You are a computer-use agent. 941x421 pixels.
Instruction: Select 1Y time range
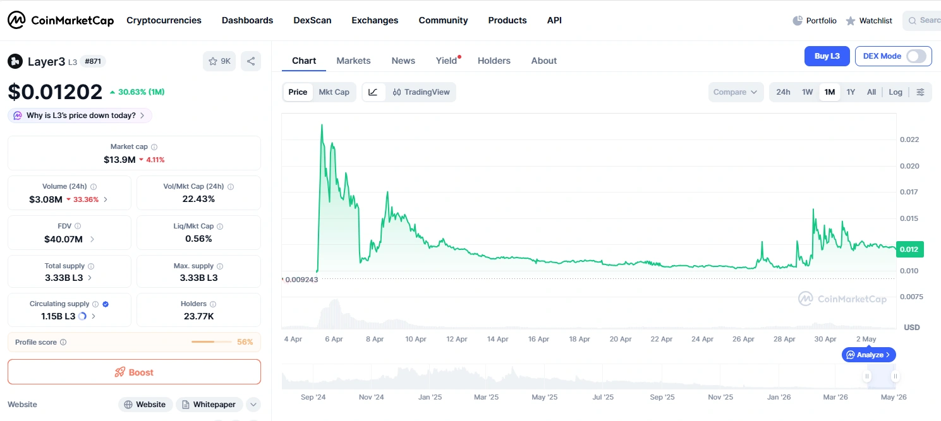pyautogui.click(x=851, y=92)
